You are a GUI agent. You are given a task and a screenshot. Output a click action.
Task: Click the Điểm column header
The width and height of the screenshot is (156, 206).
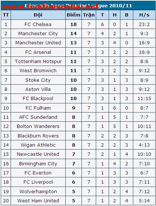73,15
